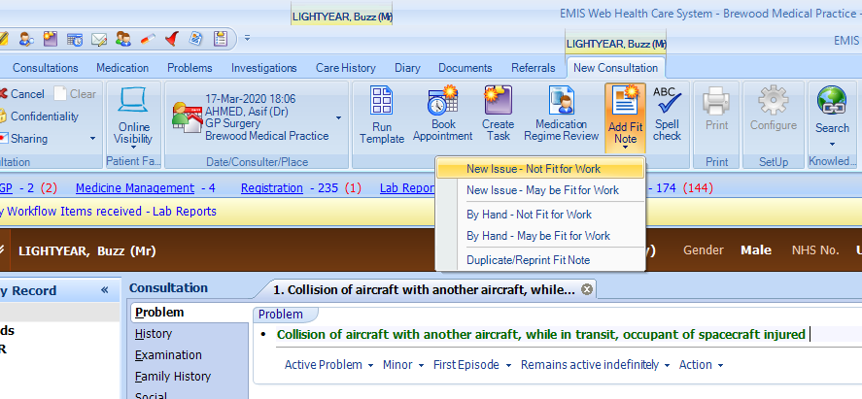The image size is (862, 399).
Task: Close the Collision of aircraft problem tab
Action: pos(587,289)
